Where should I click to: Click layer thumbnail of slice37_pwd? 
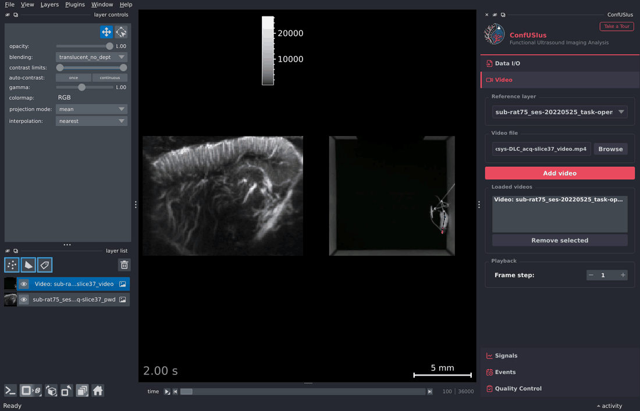10,299
